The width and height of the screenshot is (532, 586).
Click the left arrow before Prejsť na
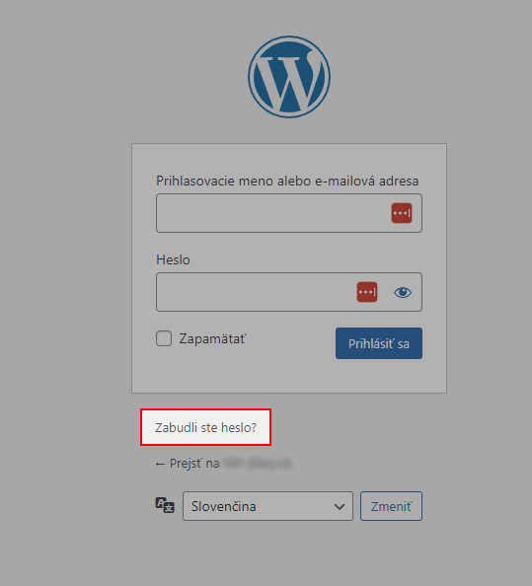[x=160, y=465]
